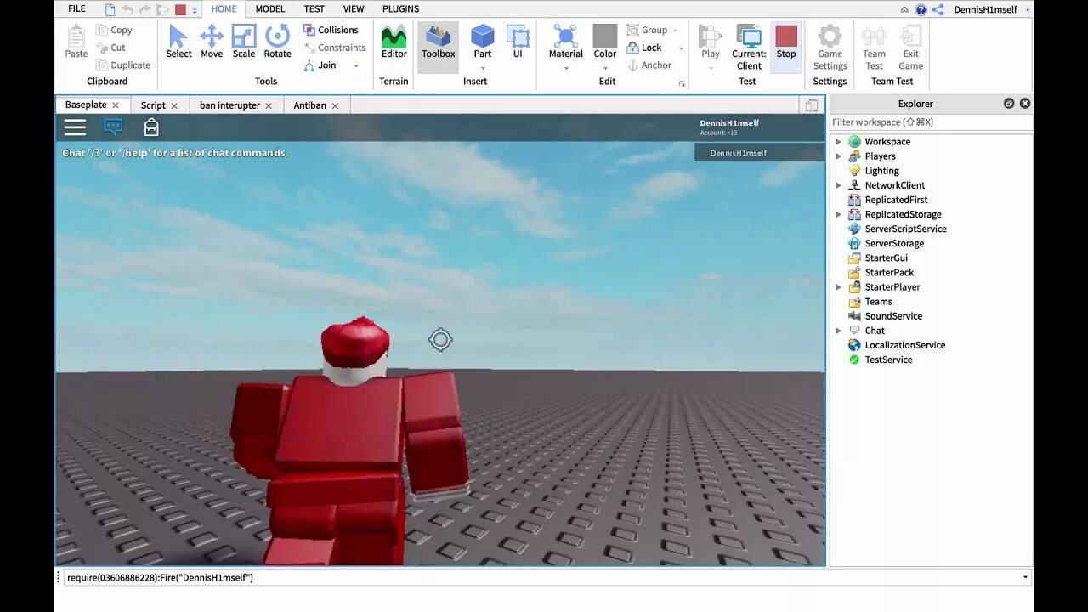Activate the Scale tool
This screenshot has height=612, width=1088.
coord(244,42)
